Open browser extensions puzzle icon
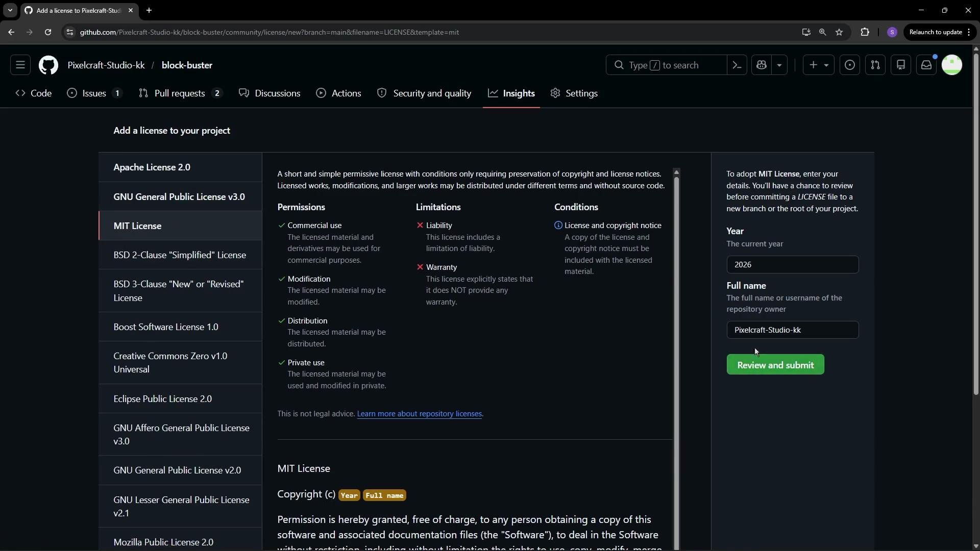The image size is (980, 551). point(865,32)
